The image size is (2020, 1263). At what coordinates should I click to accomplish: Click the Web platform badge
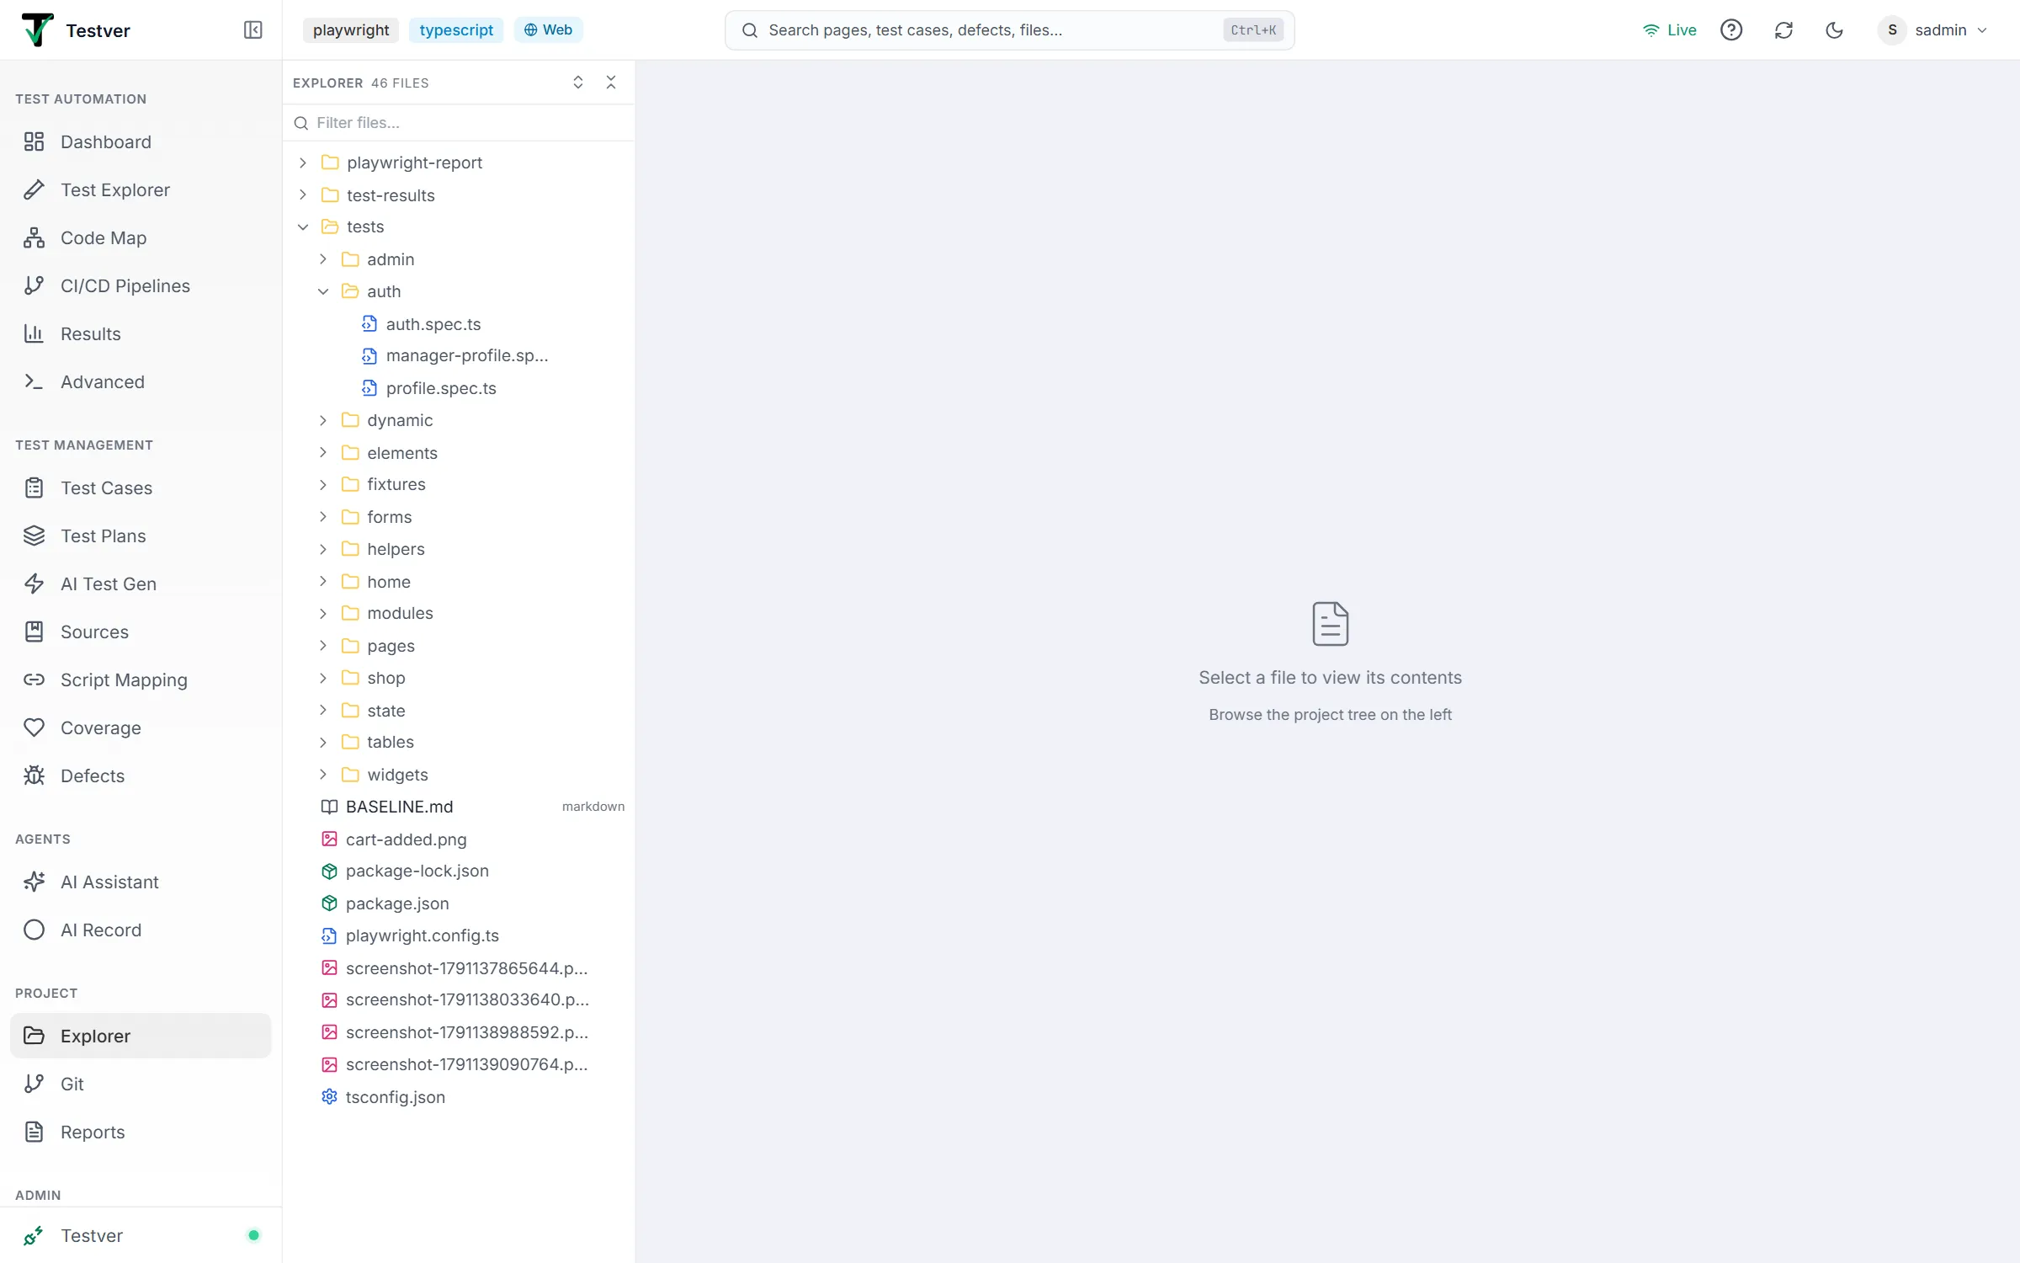click(548, 30)
